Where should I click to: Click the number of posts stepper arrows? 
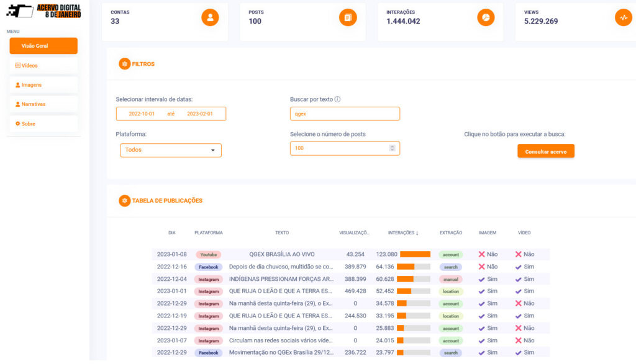[392, 148]
